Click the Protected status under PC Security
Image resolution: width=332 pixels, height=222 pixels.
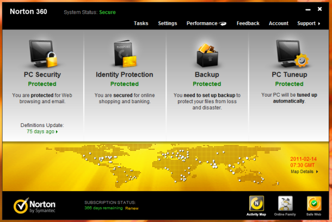click(42, 84)
